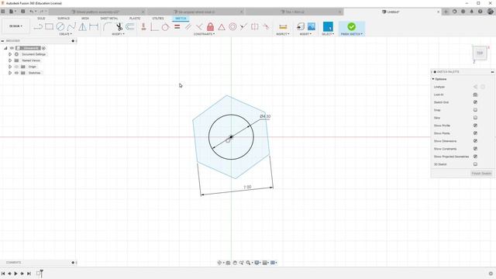Click the Look At icon in Sketch Palette
The image size is (496, 279).
(475, 95)
